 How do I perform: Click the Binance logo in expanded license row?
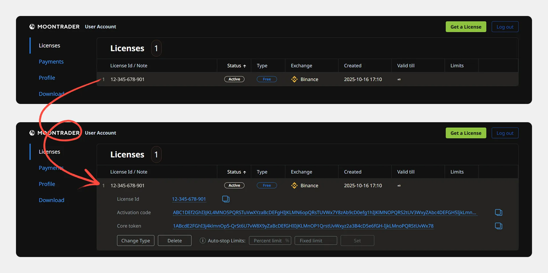click(x=294, y=186)
